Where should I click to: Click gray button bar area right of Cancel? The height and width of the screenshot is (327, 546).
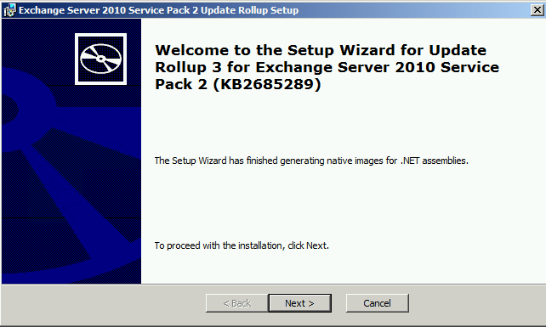pos(477,303)
